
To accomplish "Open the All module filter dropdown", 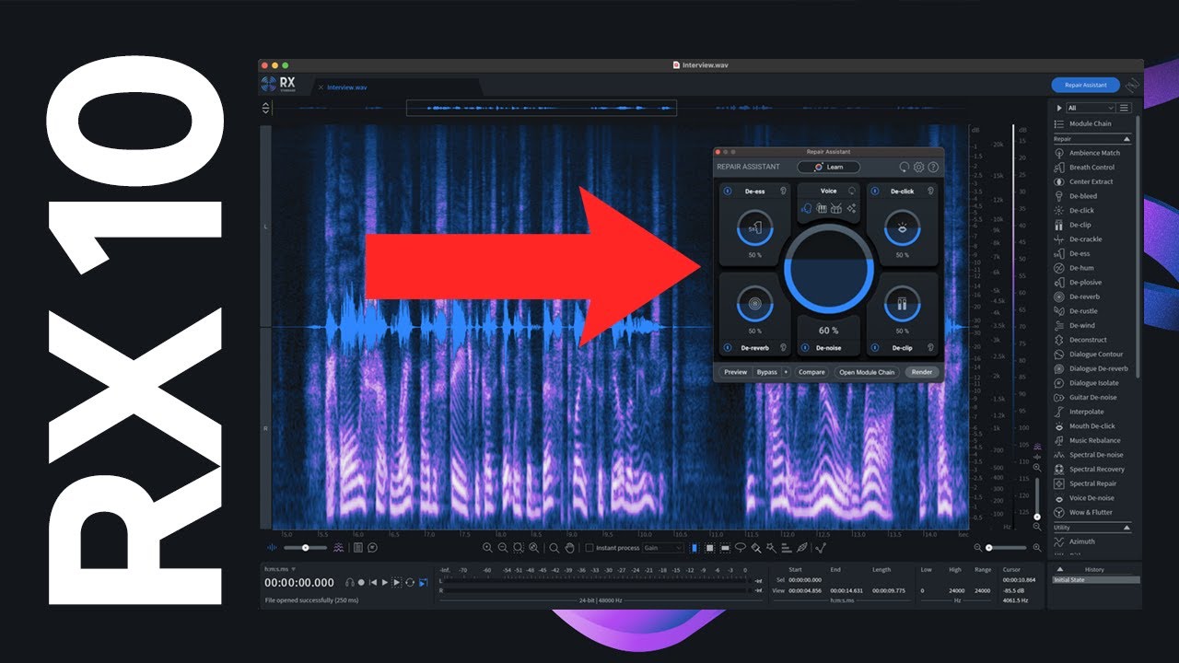I will tap(1090, 108).
